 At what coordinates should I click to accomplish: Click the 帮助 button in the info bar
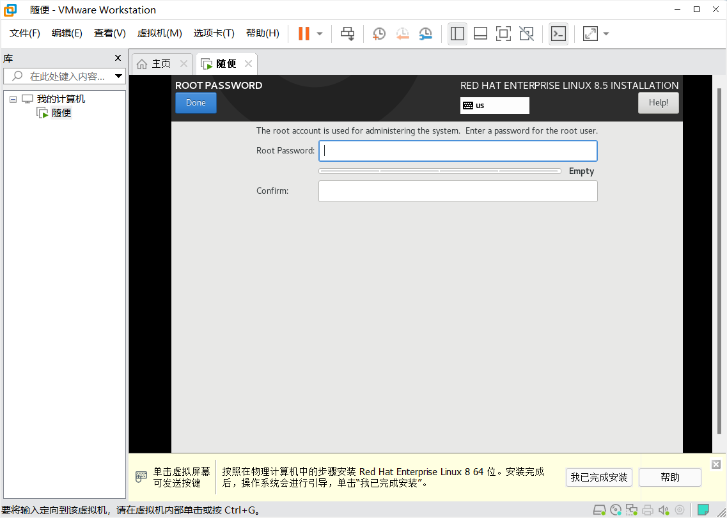[670, 477]
